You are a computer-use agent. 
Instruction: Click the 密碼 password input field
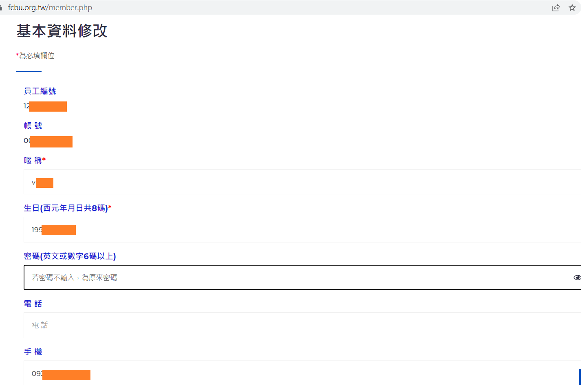click(x=302, y=277)
